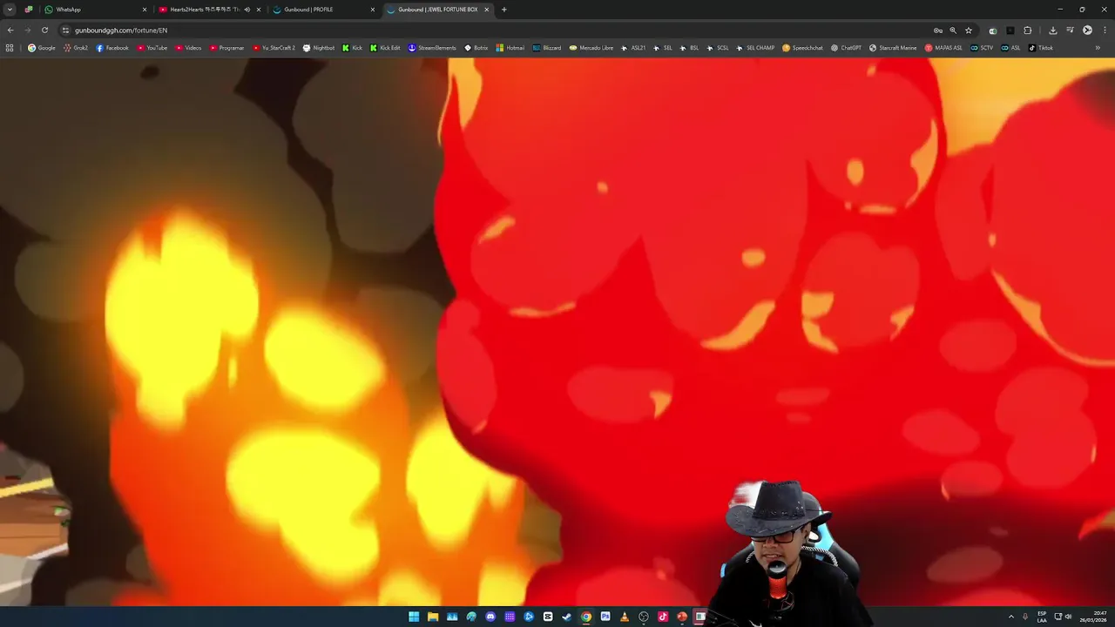This screenshot has height=627, width=1115.
Task: Open the Google bookmark
Action: 42,48
